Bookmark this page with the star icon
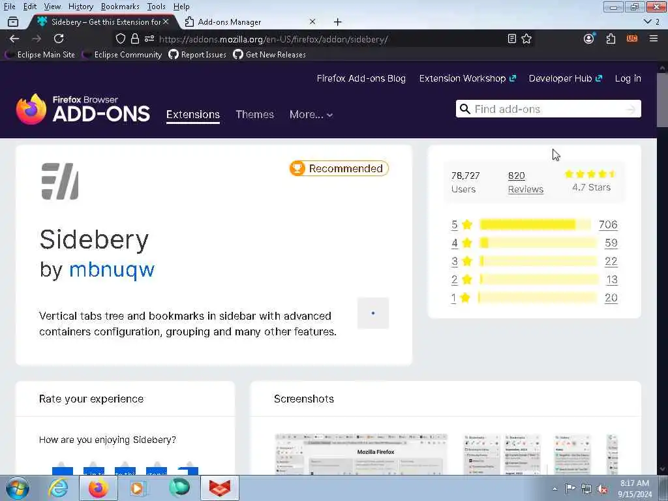Screen dimensions: 668x501 (526, 38)
